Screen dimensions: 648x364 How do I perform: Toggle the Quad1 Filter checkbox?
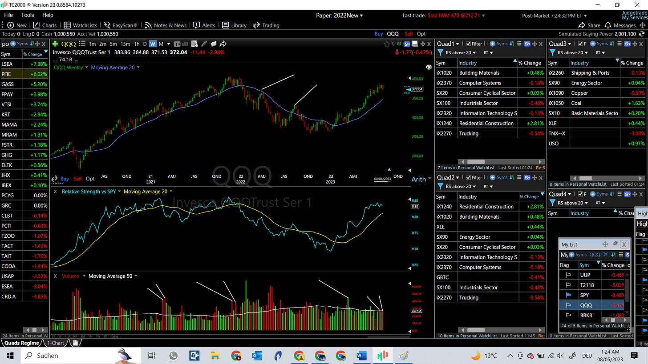(x=469, y=44)
